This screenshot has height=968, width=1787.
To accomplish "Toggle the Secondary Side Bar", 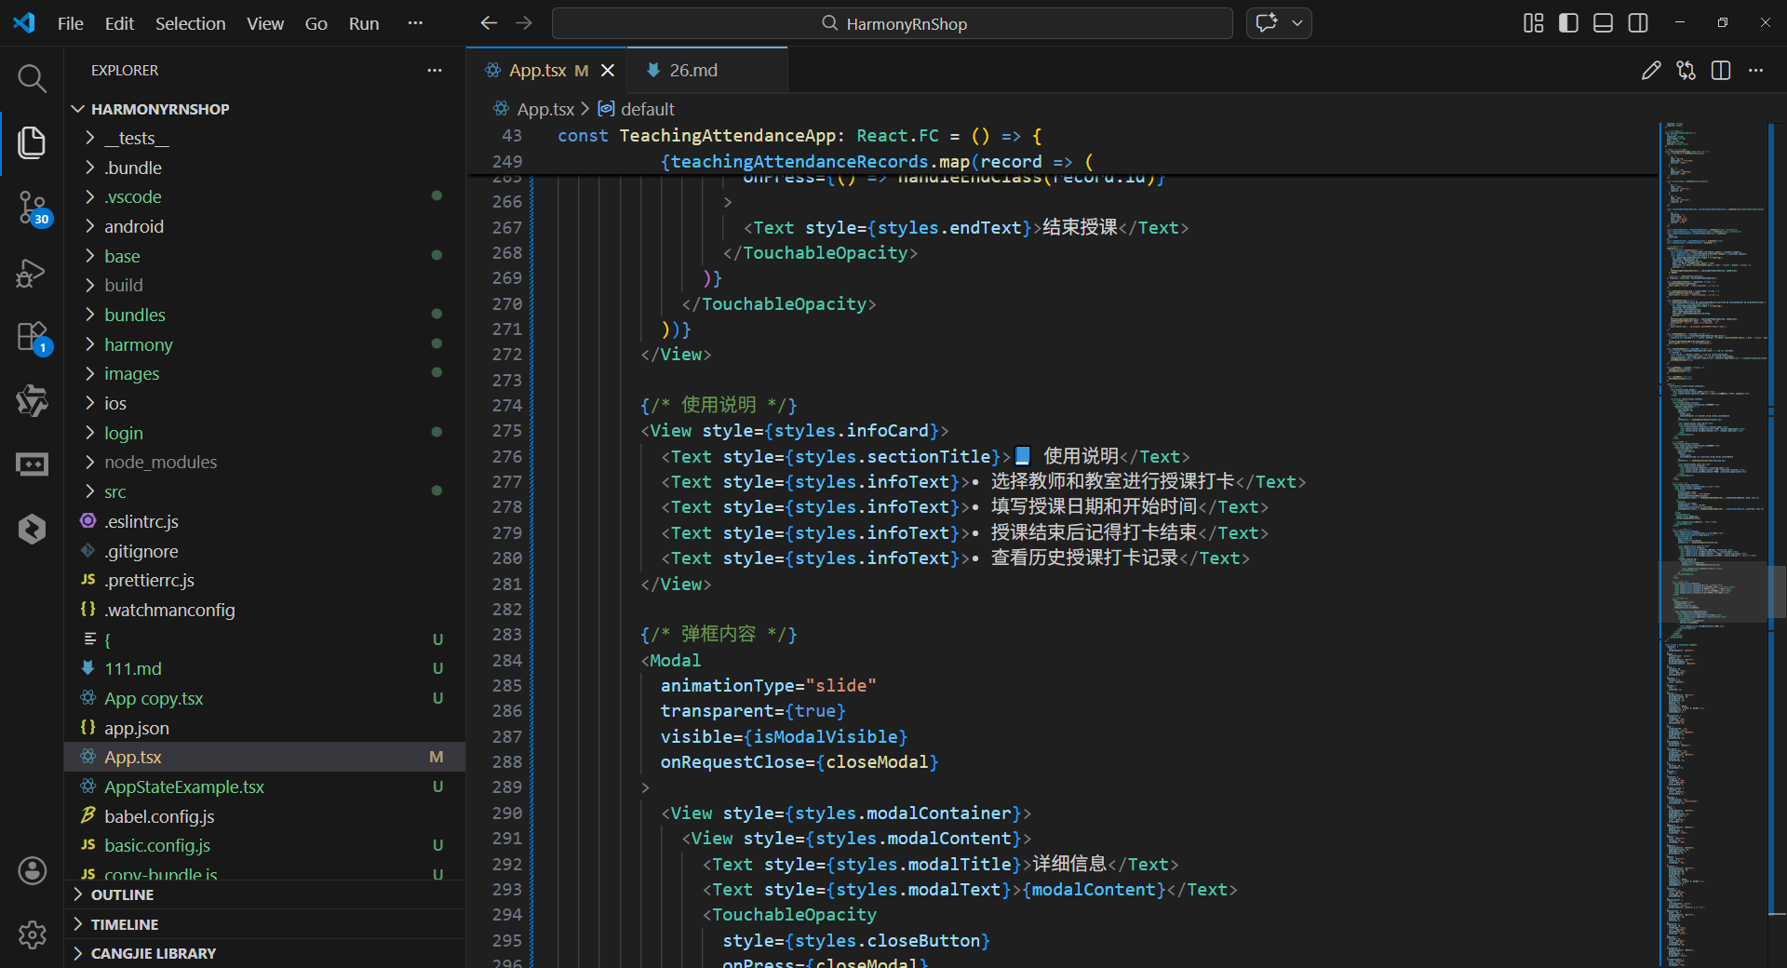I will (1638, 23).
